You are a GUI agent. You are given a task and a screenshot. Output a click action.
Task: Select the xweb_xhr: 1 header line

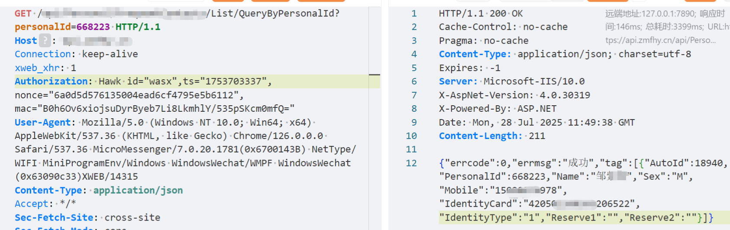45,68
